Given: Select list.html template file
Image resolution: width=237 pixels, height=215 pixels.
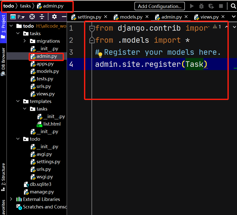Looking at the screenshot, I should pos(49,124).
